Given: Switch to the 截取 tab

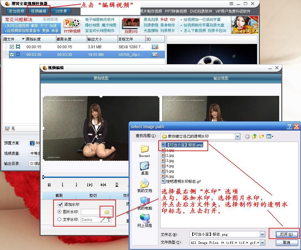Looking at the screenshot, I should 59,195.
